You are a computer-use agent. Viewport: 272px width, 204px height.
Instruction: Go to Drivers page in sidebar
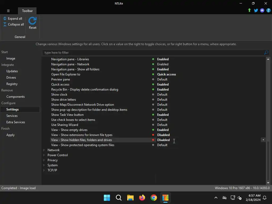[11, 78]
